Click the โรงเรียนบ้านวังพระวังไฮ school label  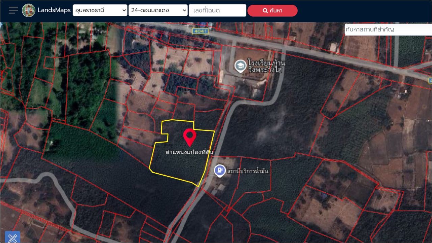pos(266,66)
